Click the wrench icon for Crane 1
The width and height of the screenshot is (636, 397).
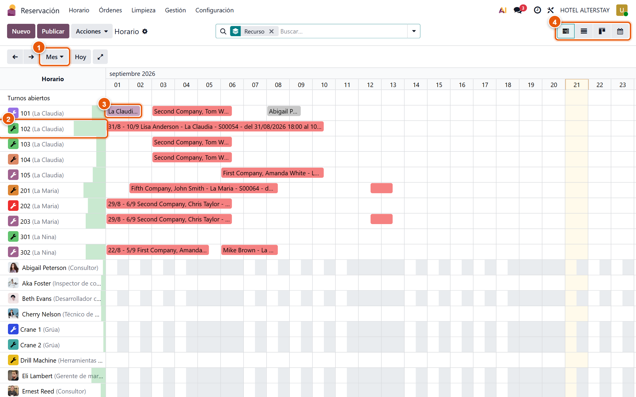coord(13,329)
